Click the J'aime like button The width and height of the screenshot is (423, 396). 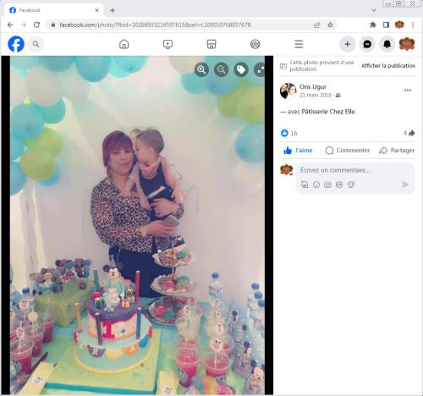coord(298,151)
